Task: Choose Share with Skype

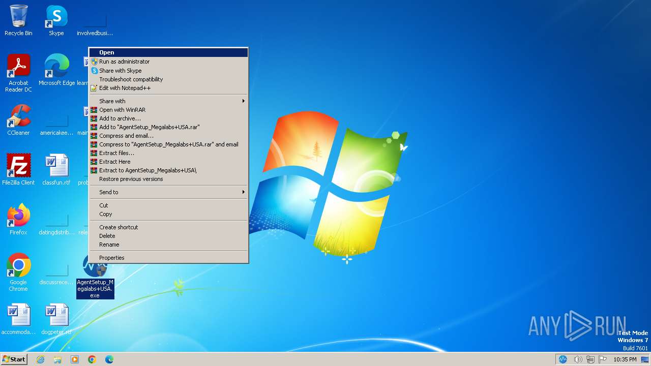Action: click(x=168, y=71)
